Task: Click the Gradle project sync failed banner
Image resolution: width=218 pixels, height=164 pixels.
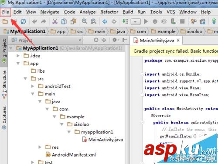Action: (174, 51)
